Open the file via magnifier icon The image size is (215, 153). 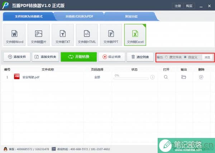click(166, 77)
